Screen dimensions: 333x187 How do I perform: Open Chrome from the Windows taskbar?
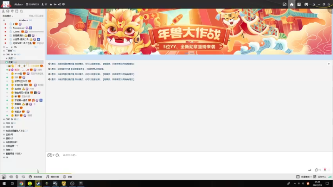pos(21,184)
